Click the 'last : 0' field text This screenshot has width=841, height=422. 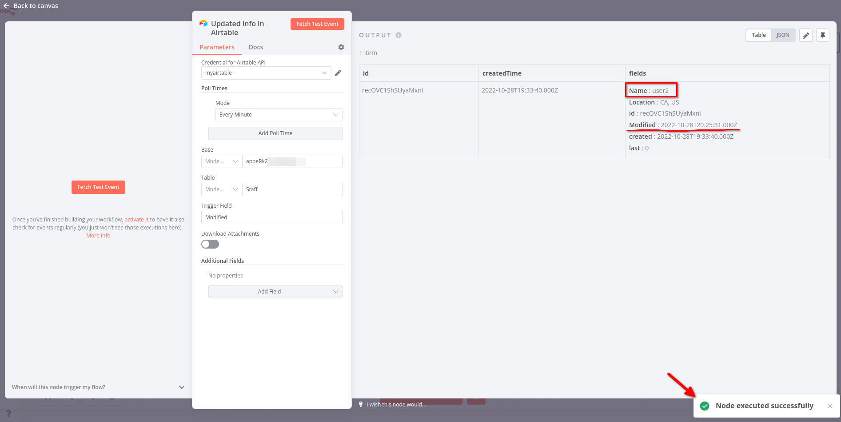639,148
